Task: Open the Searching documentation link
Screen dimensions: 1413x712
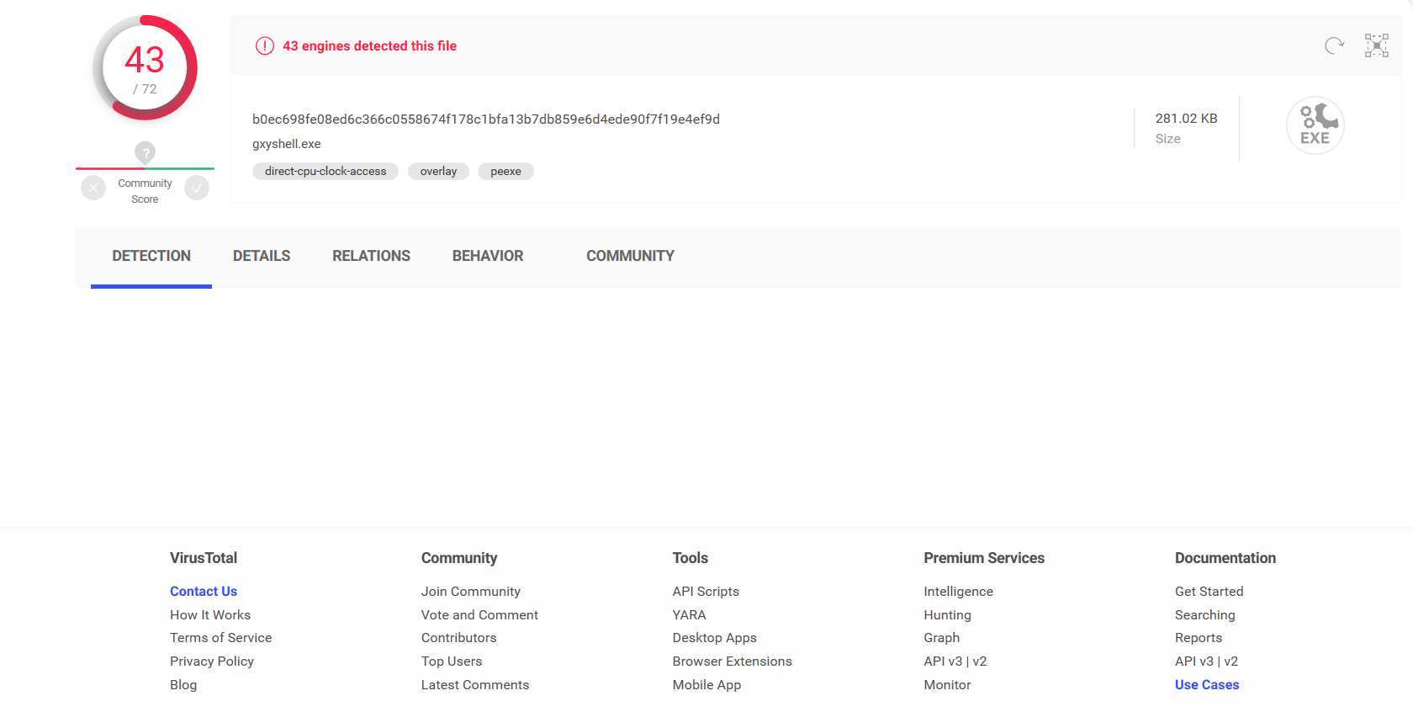Action: [x=1205, y=614]
